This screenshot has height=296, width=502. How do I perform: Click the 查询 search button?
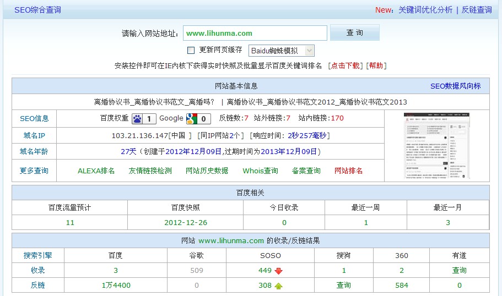pyautogui.click(x=354, y=33)
